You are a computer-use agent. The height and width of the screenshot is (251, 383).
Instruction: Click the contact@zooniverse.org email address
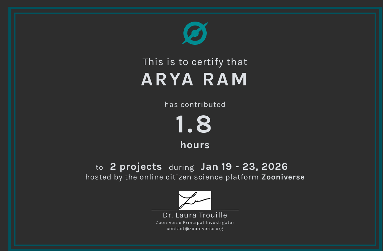(x=195, y=229)
